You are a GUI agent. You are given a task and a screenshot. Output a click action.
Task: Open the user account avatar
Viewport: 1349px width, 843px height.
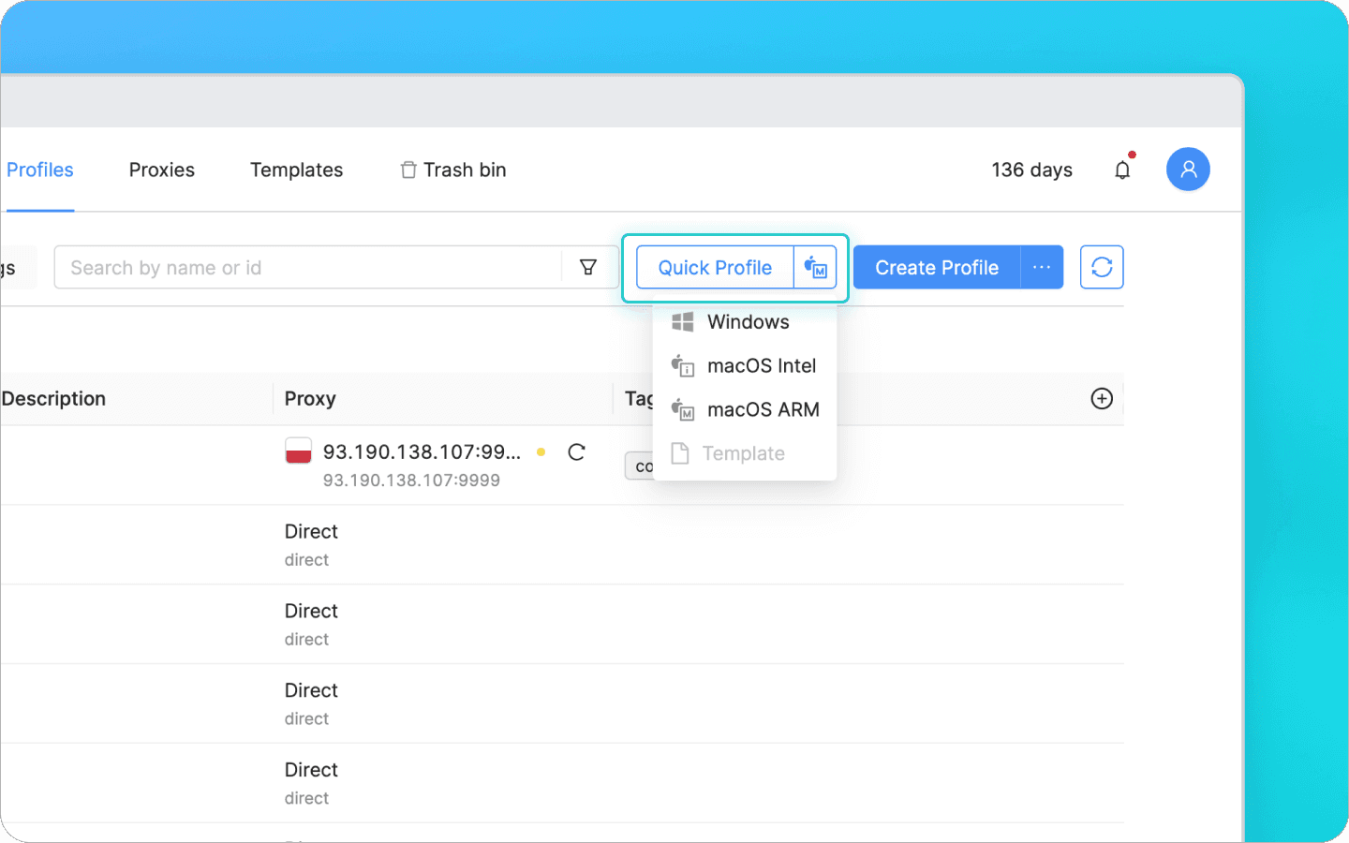point(1188,170)
